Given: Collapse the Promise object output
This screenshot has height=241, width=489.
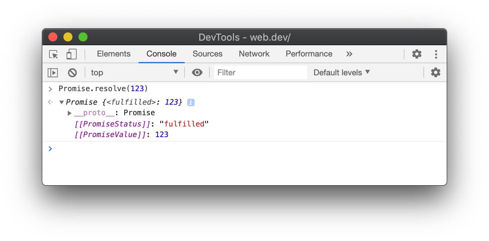Looking at the screenshot, I should pos(62,102).
